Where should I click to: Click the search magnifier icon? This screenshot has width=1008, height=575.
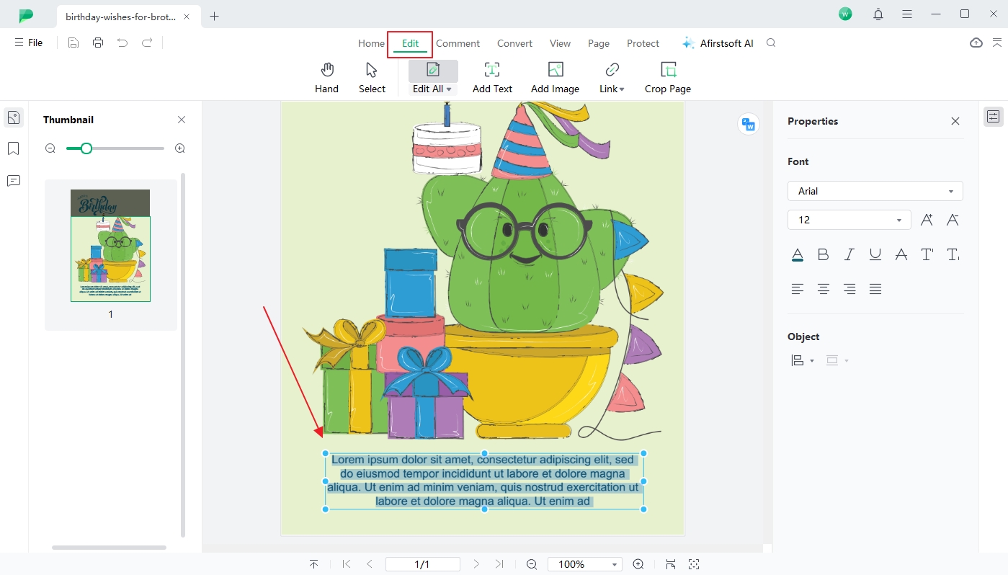tap(771, 43)
